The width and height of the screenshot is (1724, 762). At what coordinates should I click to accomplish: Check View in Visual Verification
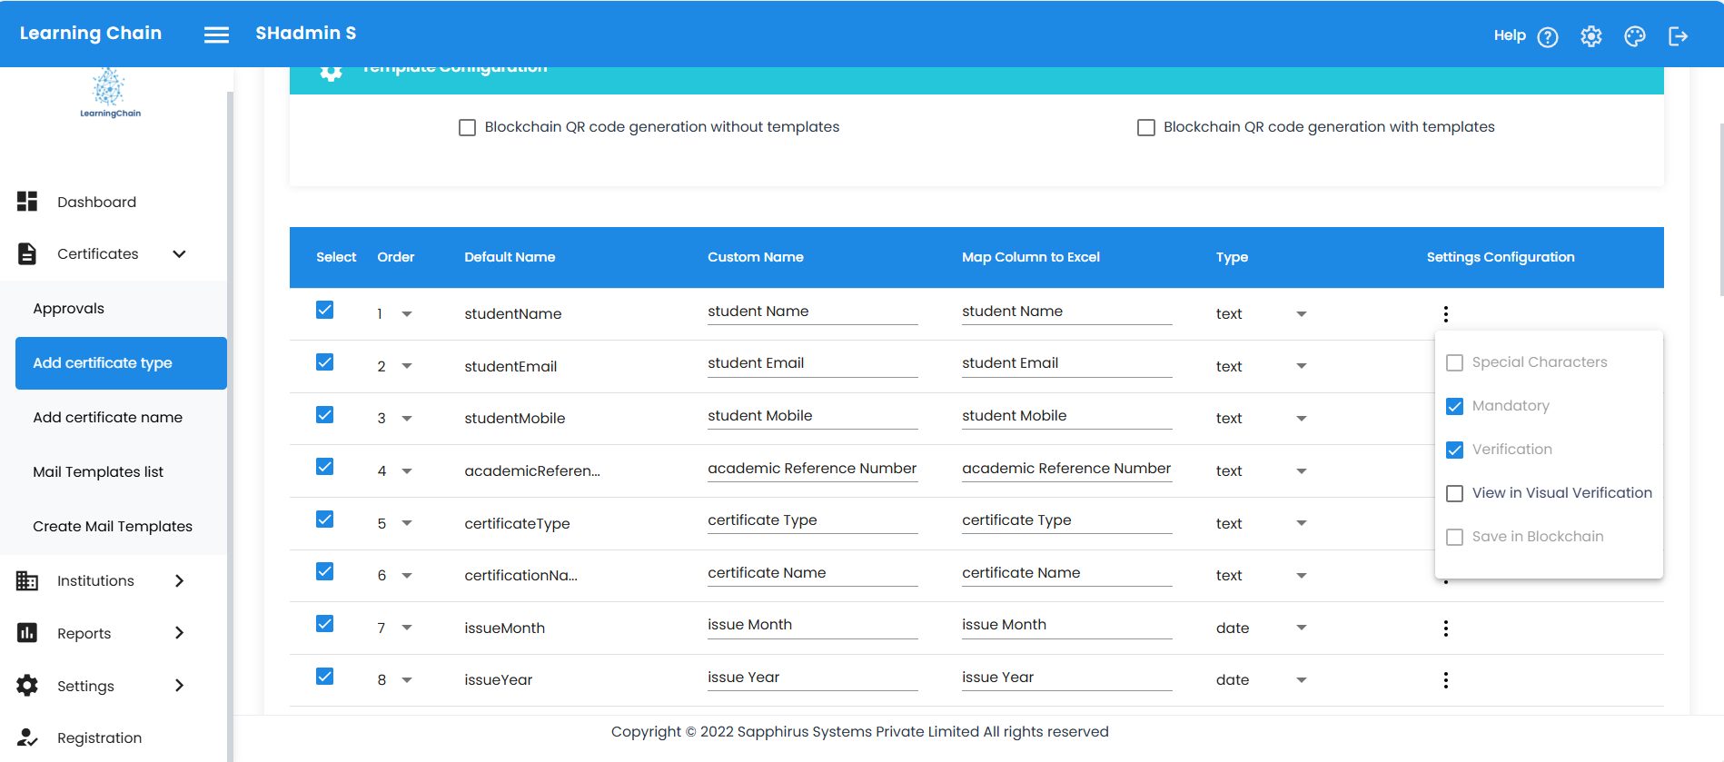(1454, 493)
